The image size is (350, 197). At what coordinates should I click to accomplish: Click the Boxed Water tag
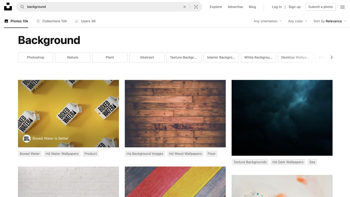pyautogui.click(x=30, y=154)
